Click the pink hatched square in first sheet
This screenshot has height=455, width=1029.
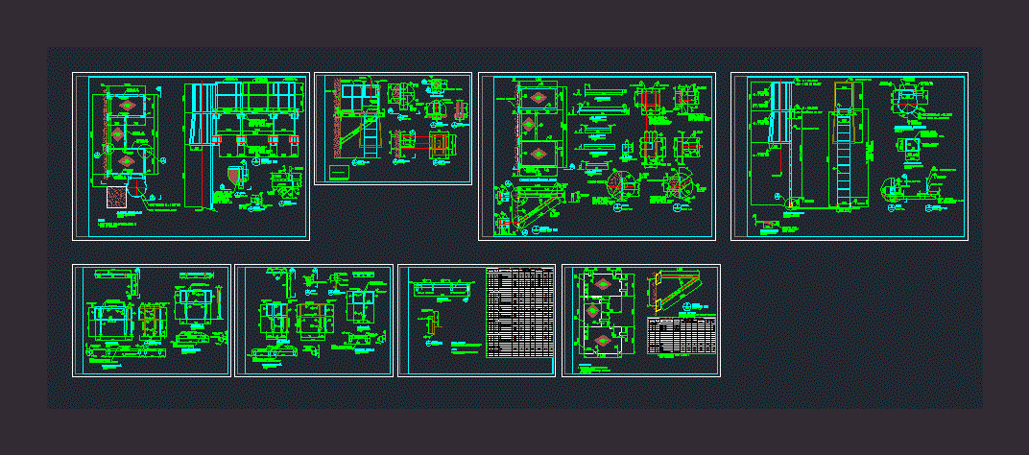click(117, 195)
